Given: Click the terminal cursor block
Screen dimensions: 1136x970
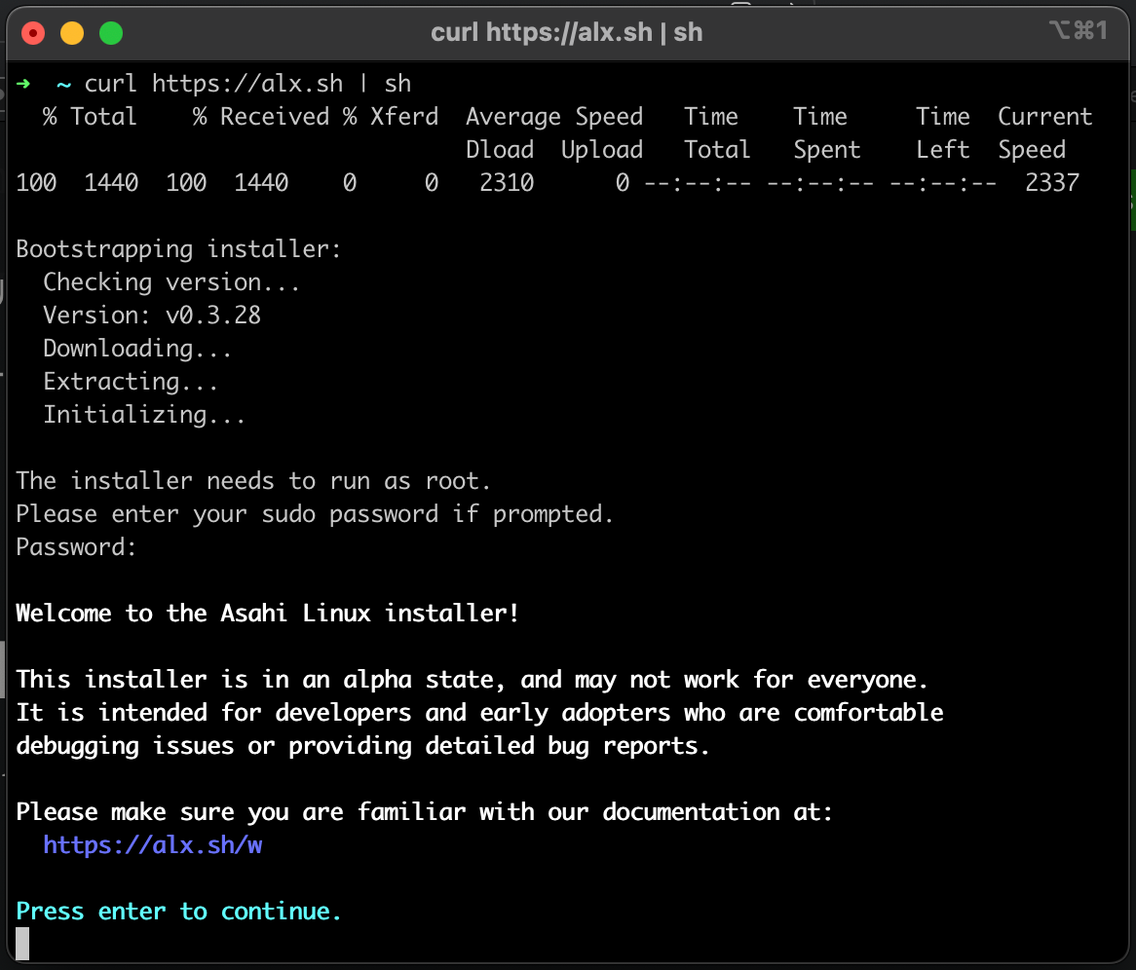Looking at the screenshot, I should pyautogui.click(x=22, y=943).
